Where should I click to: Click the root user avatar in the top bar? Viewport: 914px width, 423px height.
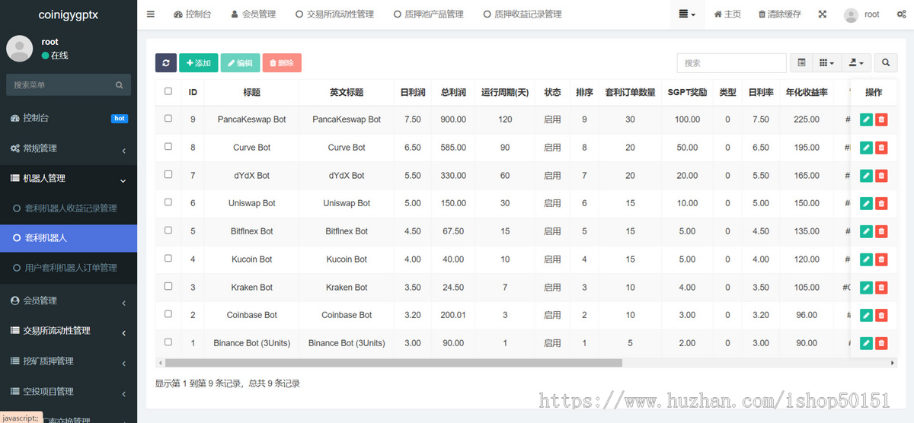[852, 14]
